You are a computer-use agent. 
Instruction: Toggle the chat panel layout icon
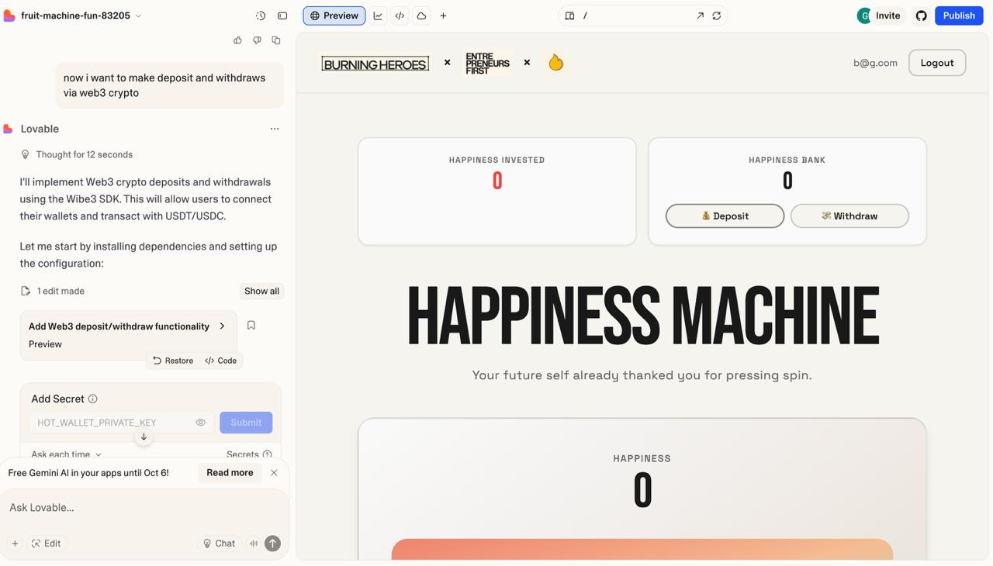coord(282,16)
